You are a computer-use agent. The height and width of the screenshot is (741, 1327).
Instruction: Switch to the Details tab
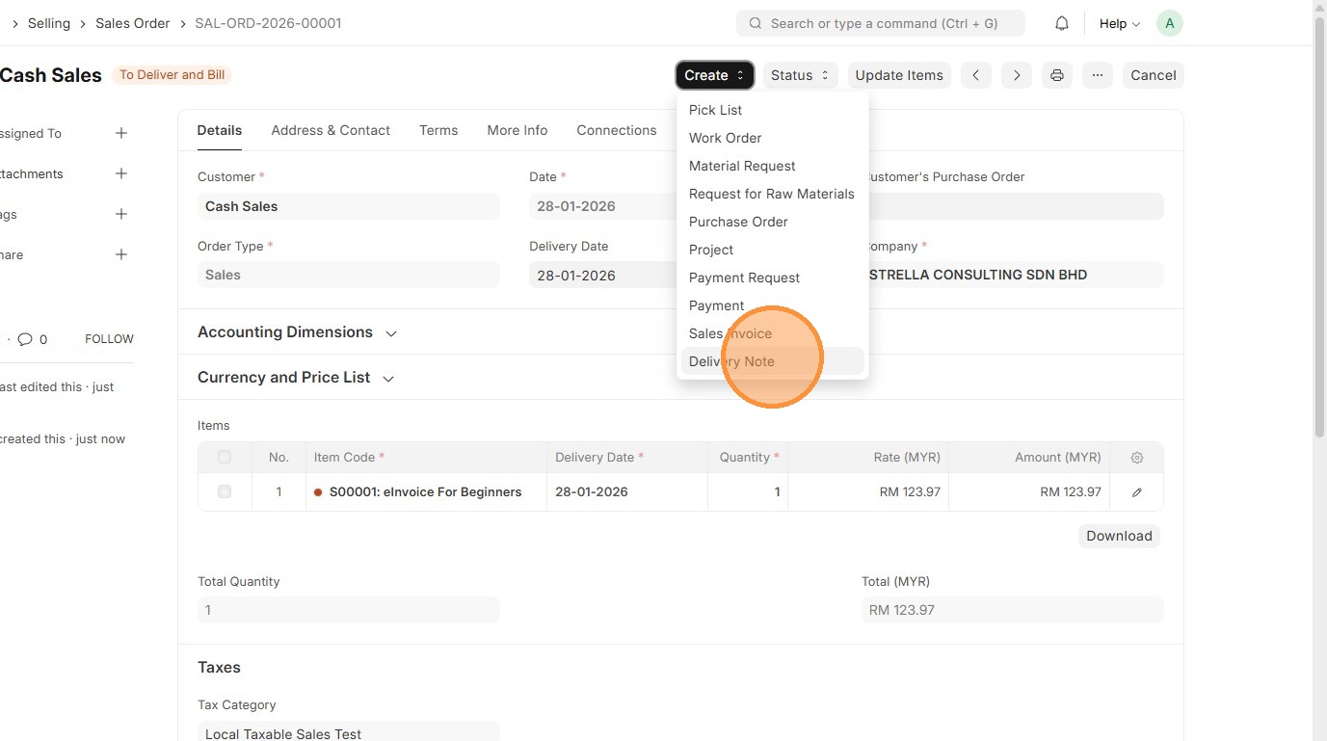pos(220,130)
